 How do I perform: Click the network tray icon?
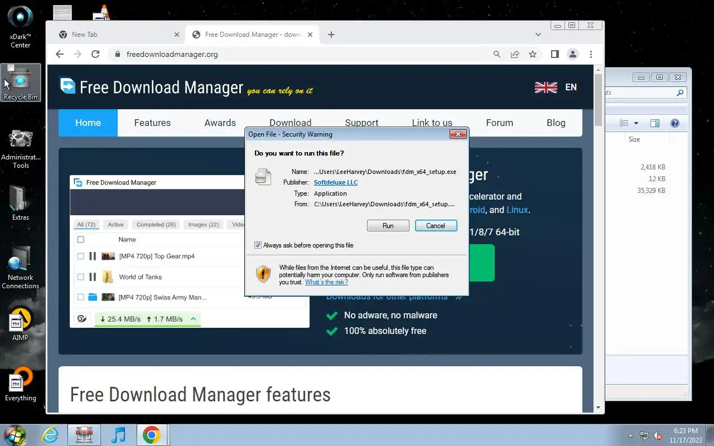coord(644,435)
